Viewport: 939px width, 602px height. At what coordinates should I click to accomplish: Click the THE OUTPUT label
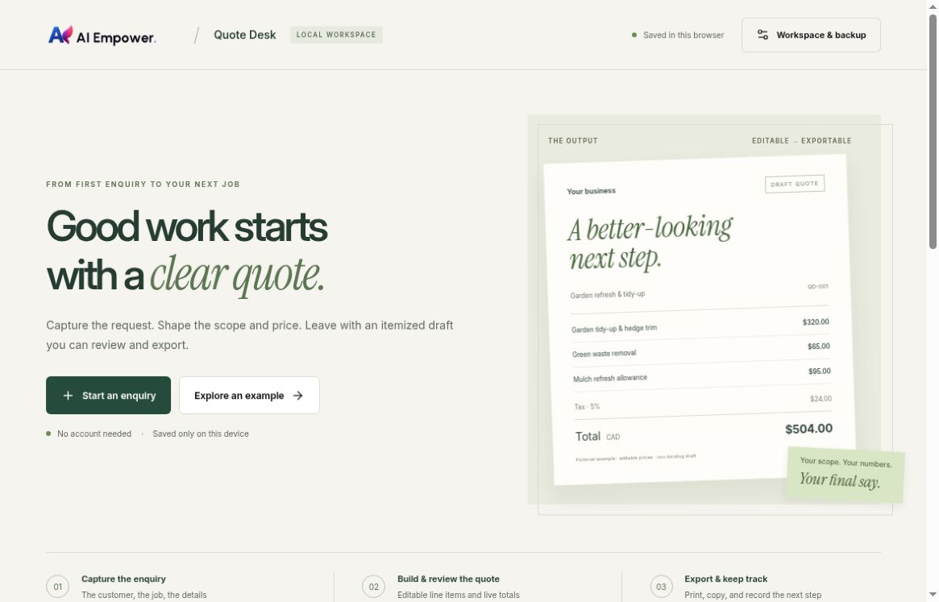[x=572, y=141]
